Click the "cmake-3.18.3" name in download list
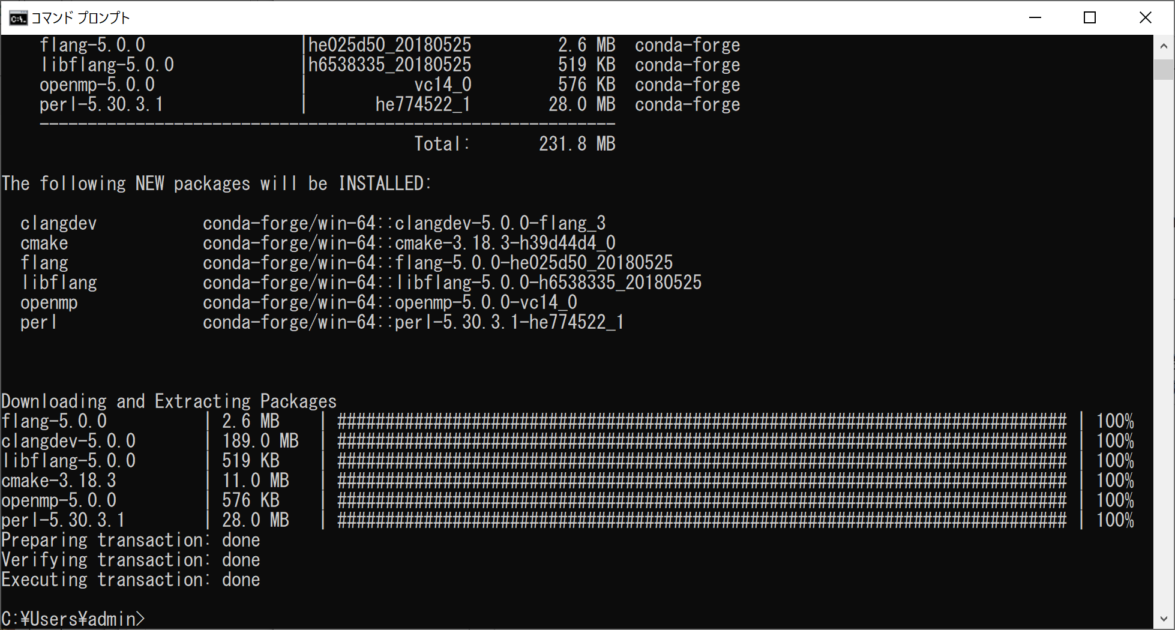 coord(59,481)
